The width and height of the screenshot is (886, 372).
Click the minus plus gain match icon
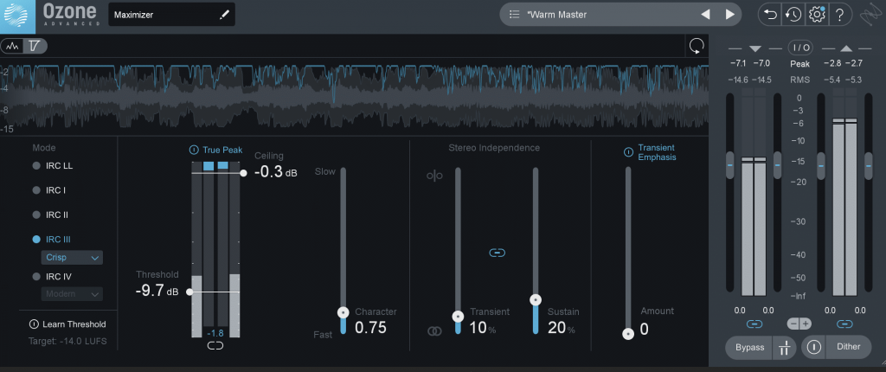pos(799,324)
